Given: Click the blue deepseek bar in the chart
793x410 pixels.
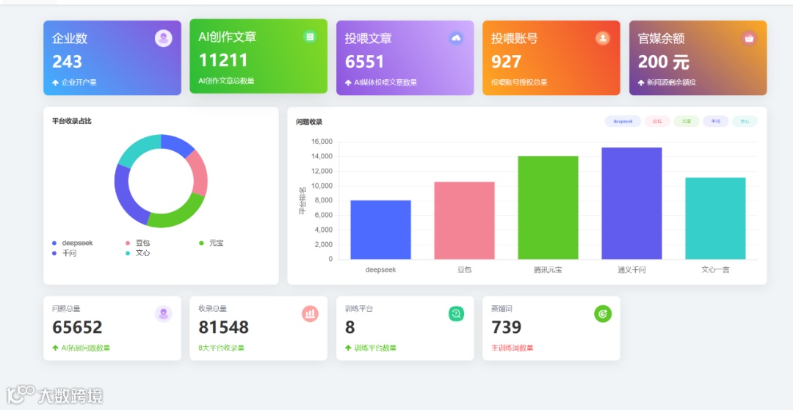Looking at the screenshot, I should click(380, 230).
